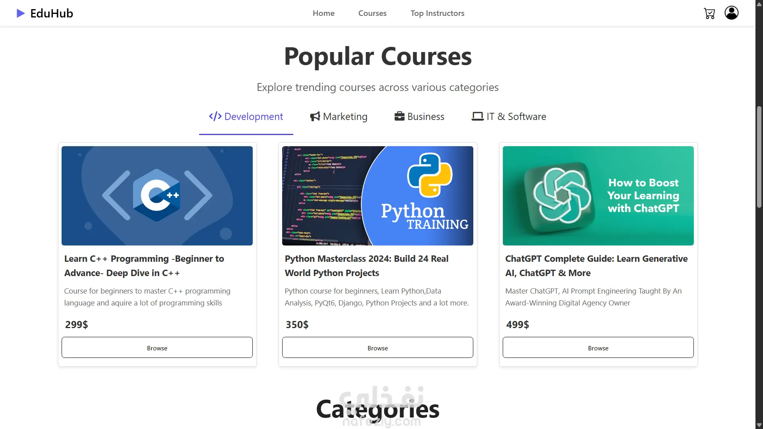Click the laptop icon beside IT & Software
Viewport: 763px width, 429px height.
point(478,116)
